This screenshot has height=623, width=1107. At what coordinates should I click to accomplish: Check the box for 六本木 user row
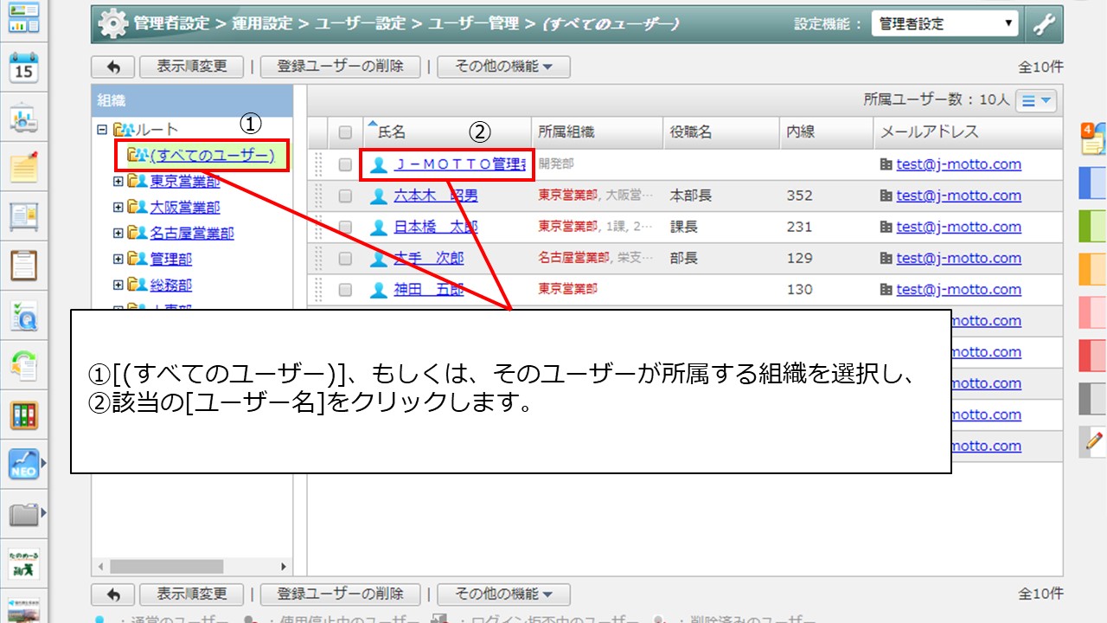click(x=345, y=196)
